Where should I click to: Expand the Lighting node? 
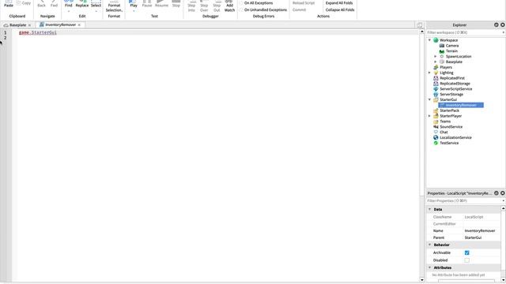pos(429,73)
